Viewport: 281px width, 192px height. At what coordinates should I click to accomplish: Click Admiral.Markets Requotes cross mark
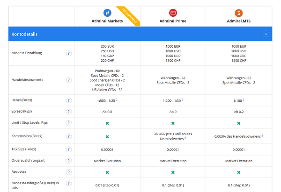(x=107, y=172)
